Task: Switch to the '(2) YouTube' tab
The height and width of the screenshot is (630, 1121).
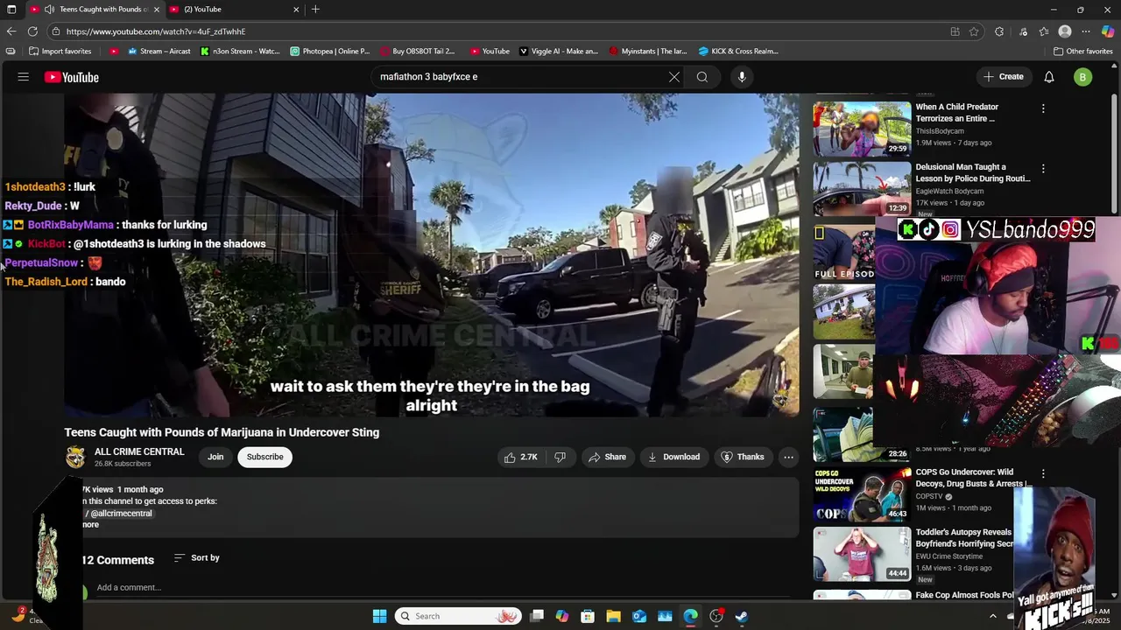Action: pos(232,10)
